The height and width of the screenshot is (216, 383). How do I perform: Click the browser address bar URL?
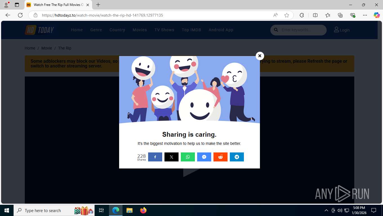click(103, 15)
